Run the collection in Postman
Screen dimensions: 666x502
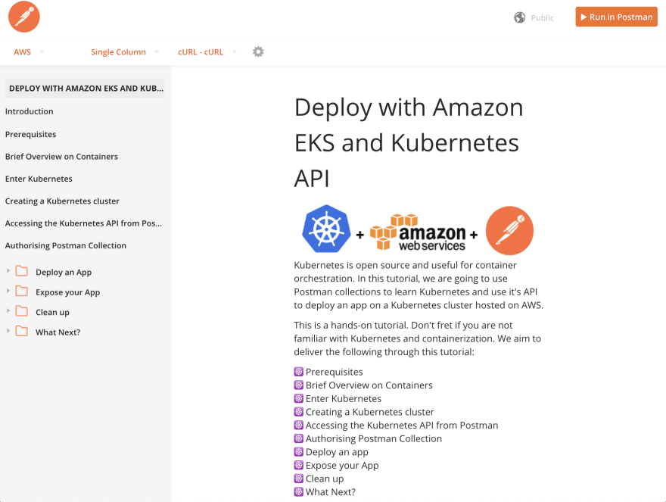[x=616, y=17]
